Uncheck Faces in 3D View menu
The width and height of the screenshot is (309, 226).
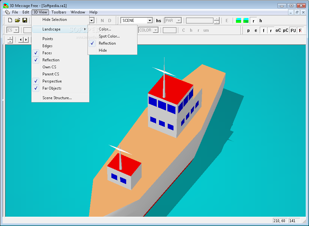point(60,53)
